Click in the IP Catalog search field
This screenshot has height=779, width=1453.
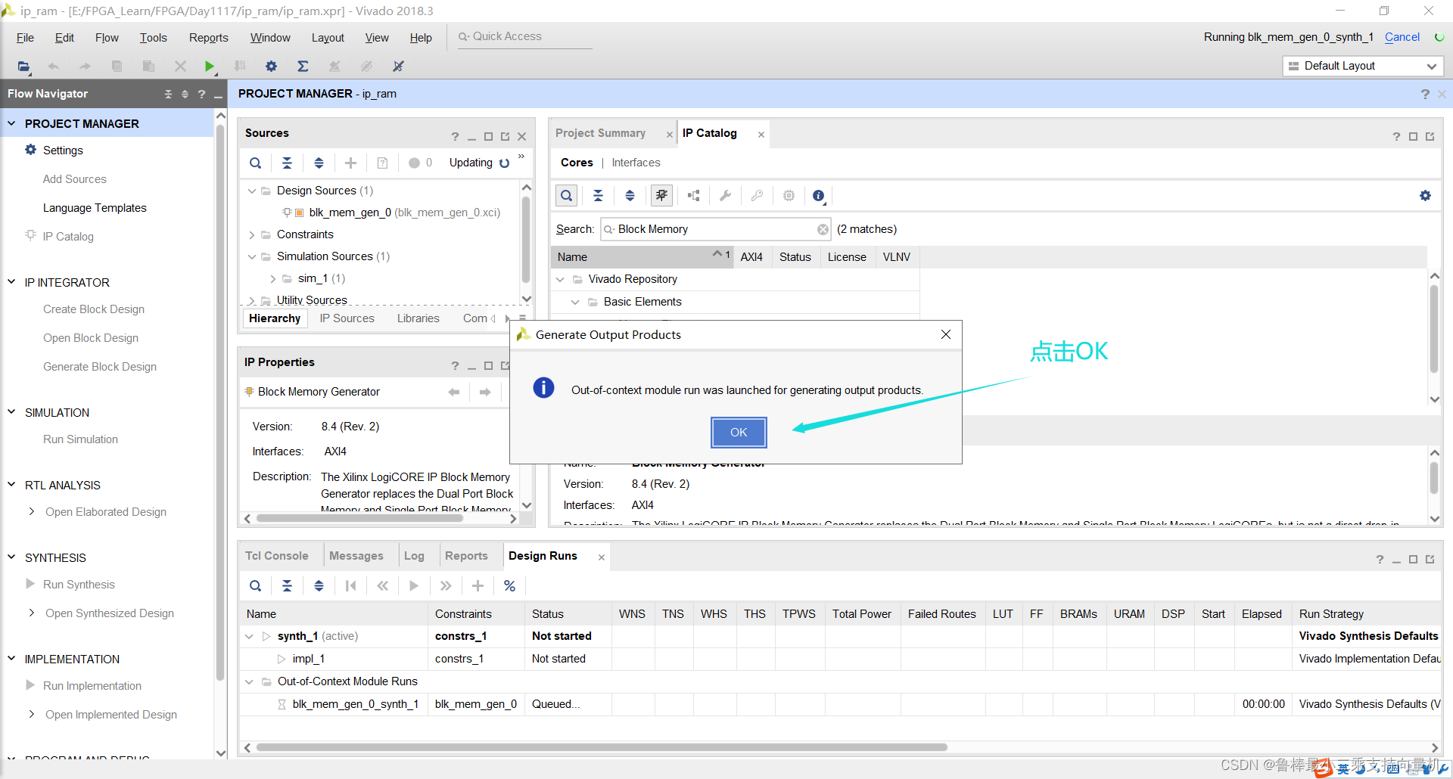[x=715, y=229]
